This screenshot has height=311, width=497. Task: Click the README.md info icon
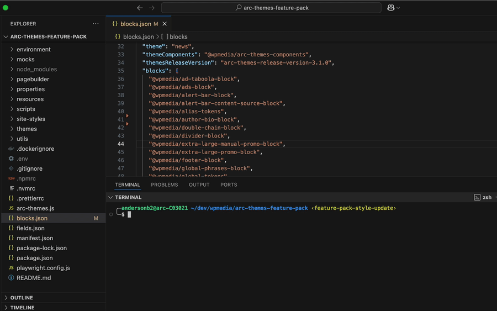11,278
